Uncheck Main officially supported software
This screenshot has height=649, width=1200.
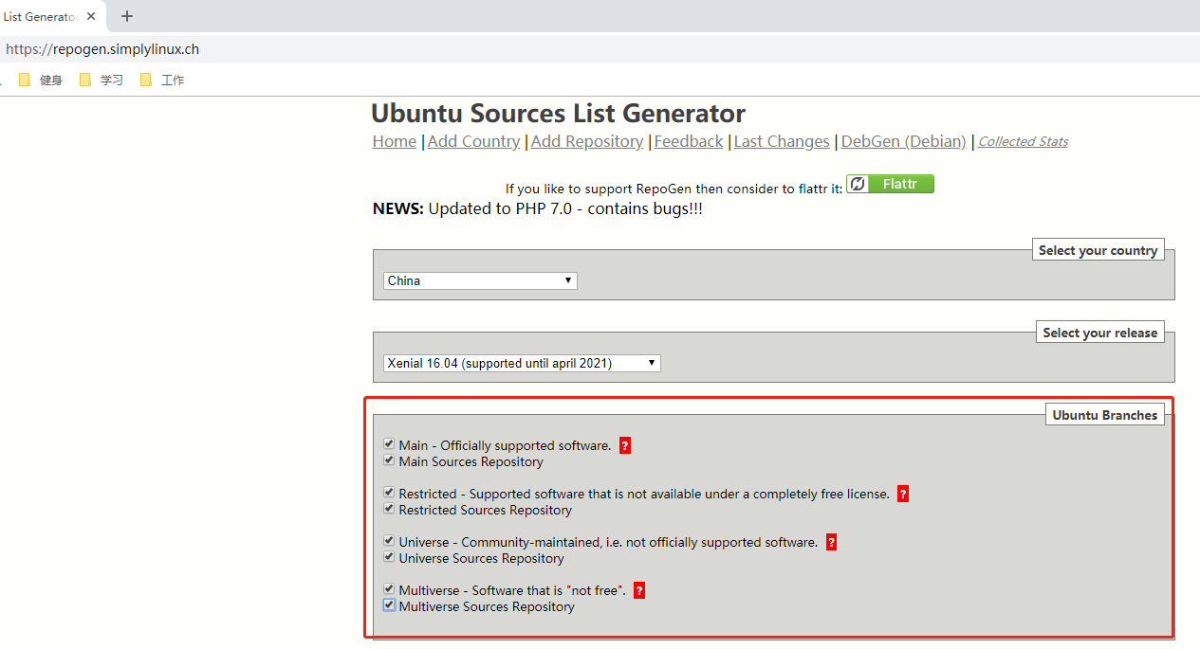tap(389, 443)
